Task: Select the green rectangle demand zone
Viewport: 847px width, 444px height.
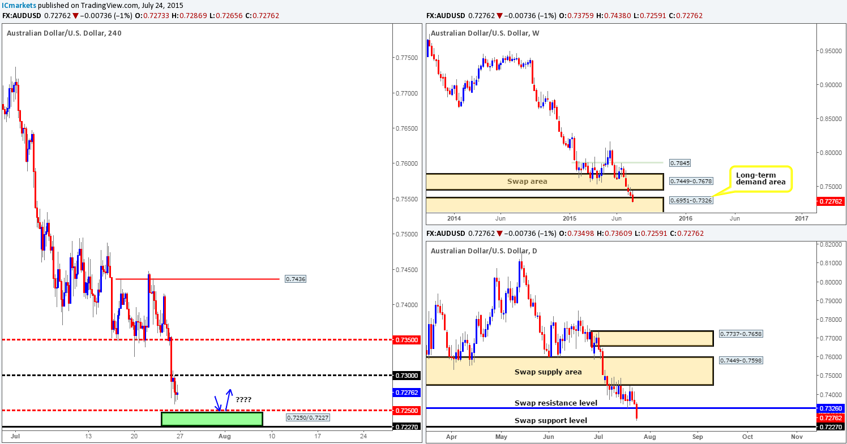Action: pos(212,419)
